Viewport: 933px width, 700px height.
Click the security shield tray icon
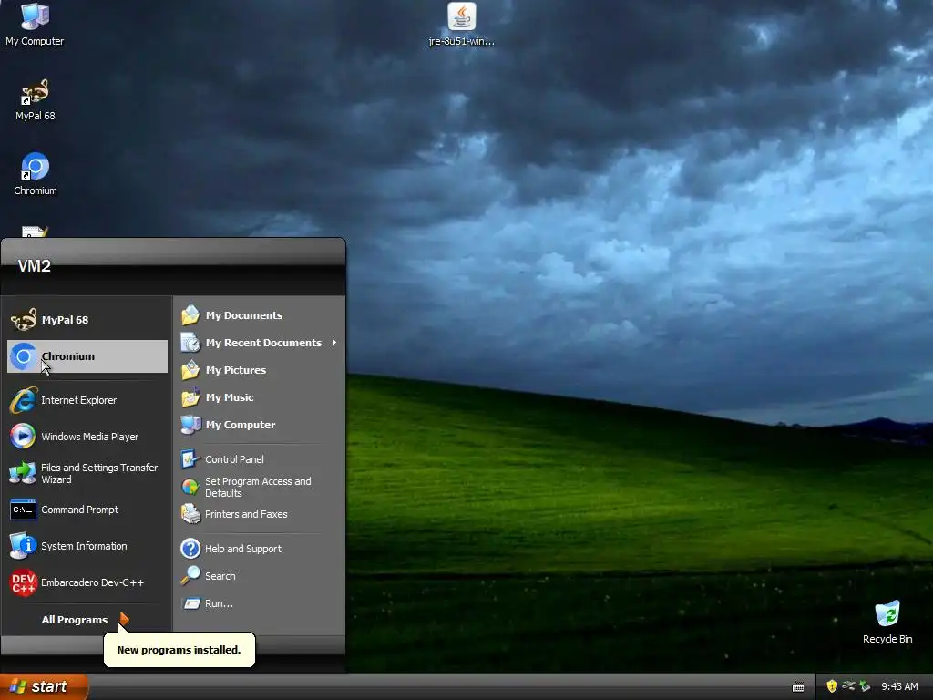pyautogui.click(x=832, y=686)
